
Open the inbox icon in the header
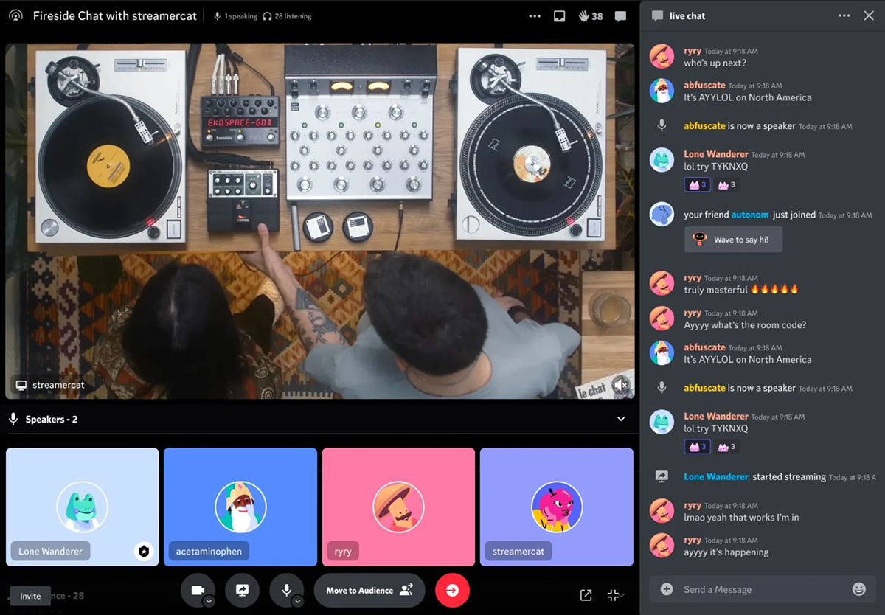pyautogui.click(x=559, y=16)
